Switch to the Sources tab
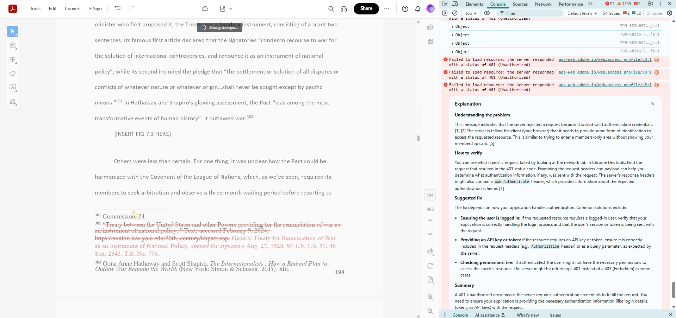Image resolution: width=676 pixels, height=318 pixels. click(x=520, y=4)
